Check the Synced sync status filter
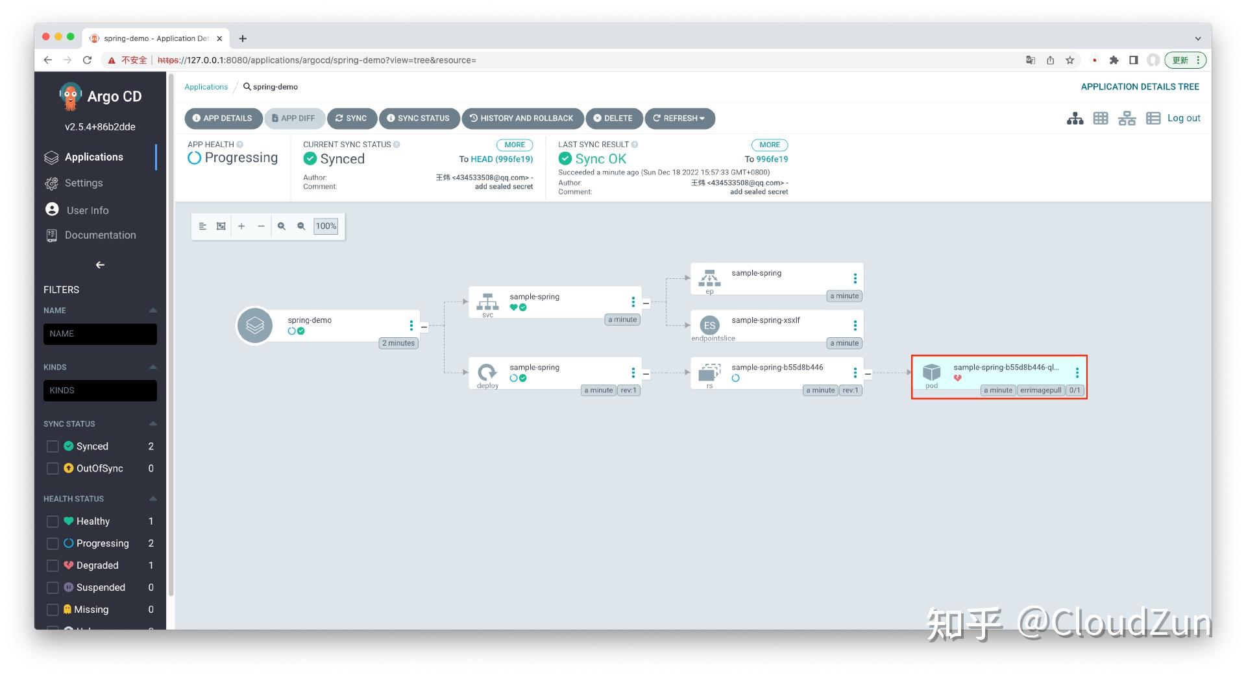 coord(53,446)
